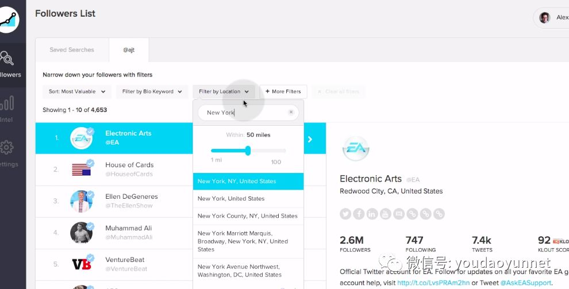Click the distance slider handle

(248, 151)
